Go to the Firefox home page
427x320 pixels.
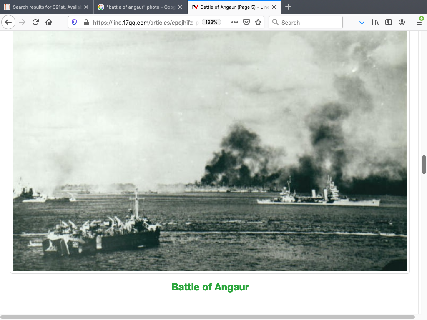[49, 22]
